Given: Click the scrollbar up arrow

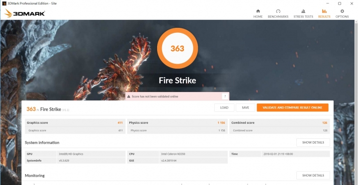Looking at the screenshot, I should point(356,21).
